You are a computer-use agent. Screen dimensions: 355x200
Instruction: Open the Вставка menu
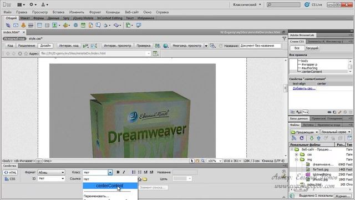pos(58,12)
